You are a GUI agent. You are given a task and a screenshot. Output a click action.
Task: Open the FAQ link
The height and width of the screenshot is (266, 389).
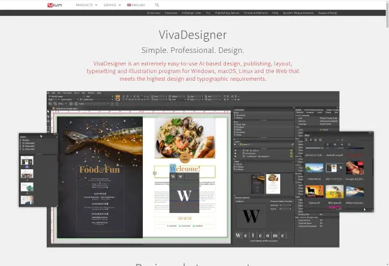coord(275,13)
